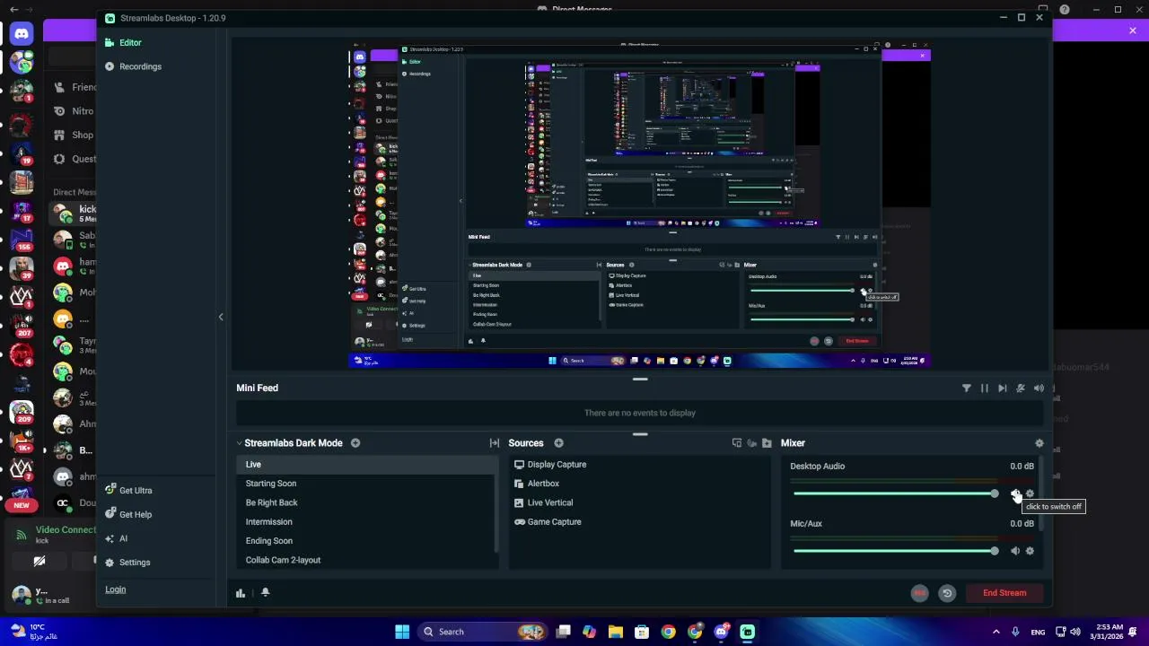Pause the Mini Feed alert queue
This screenshot has height=646, width=1149.
tap(985, 388)
